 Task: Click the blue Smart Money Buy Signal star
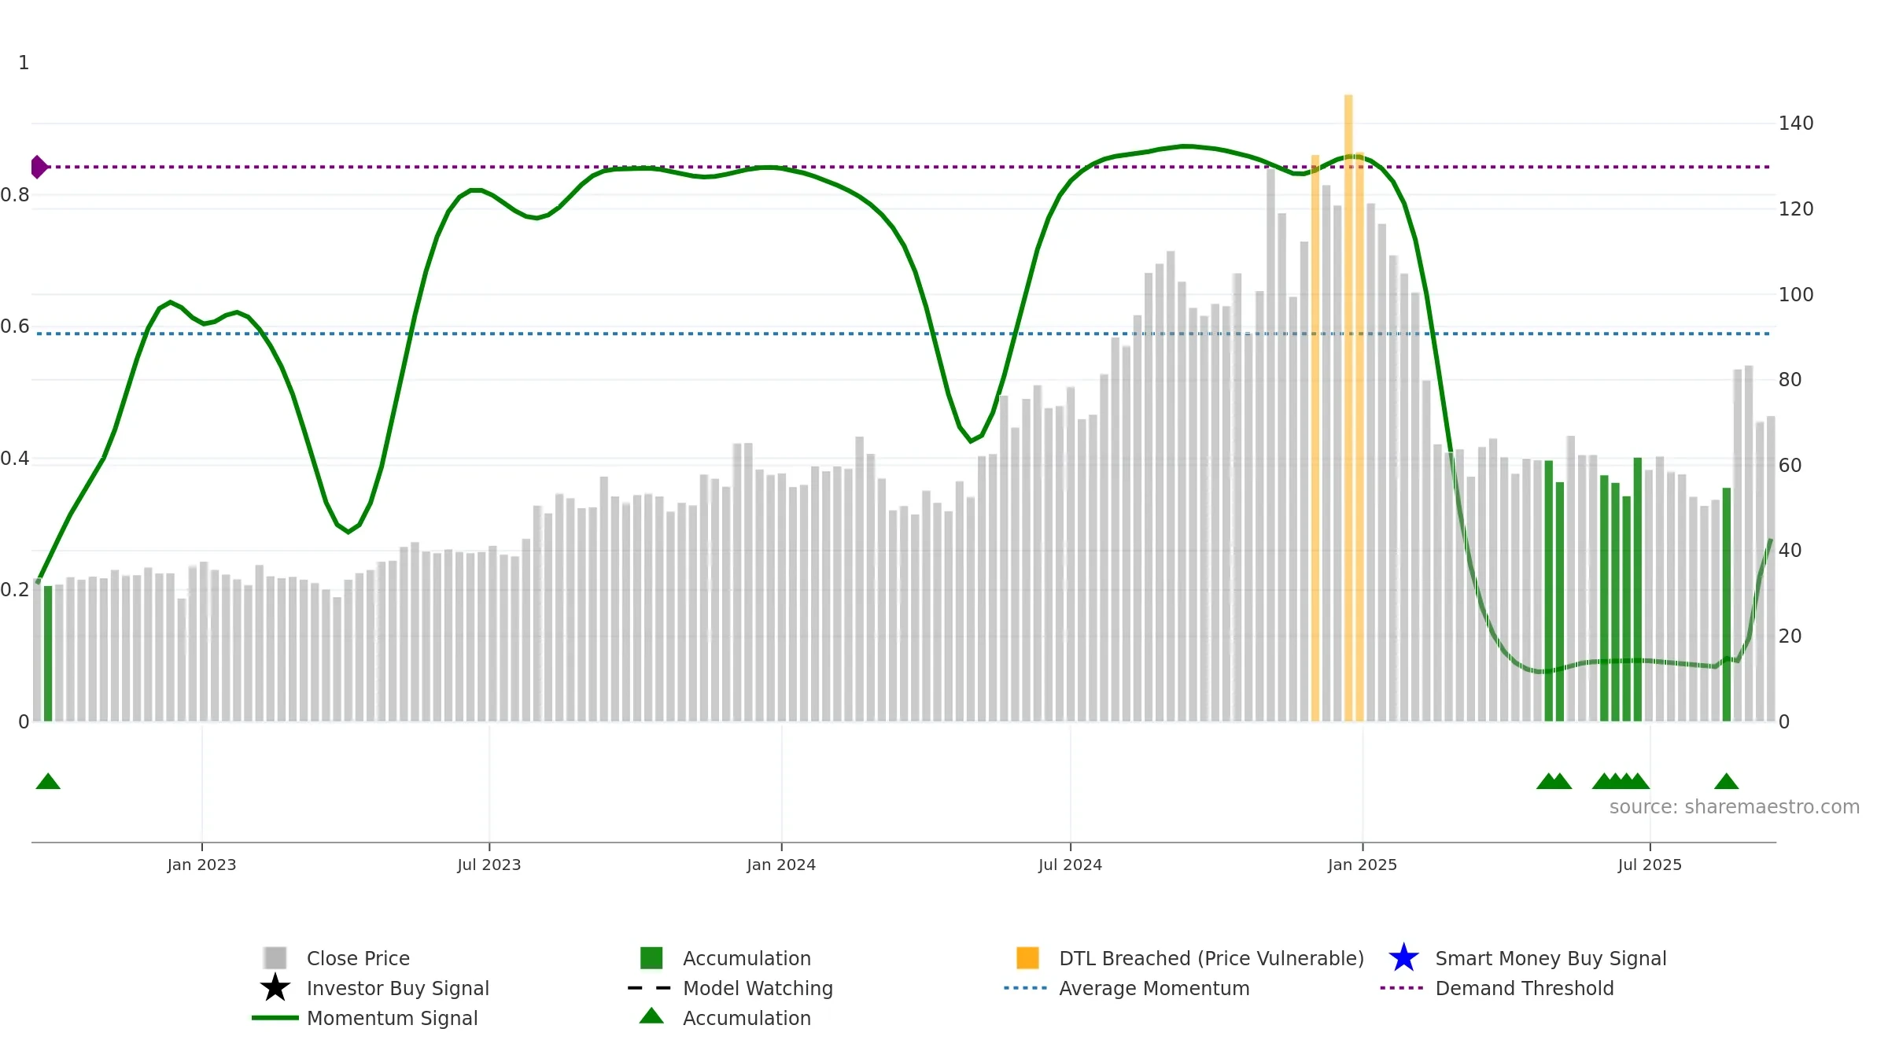pyautogui.click(x=1403, y=958)
